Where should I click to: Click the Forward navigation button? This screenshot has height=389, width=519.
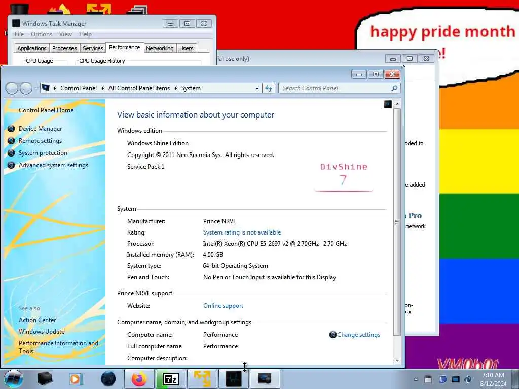[x=26, y=88]
